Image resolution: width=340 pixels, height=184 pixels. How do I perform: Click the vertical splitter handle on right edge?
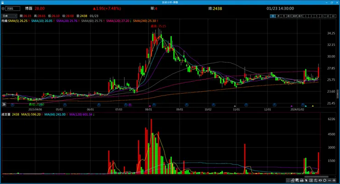(337, 95)
